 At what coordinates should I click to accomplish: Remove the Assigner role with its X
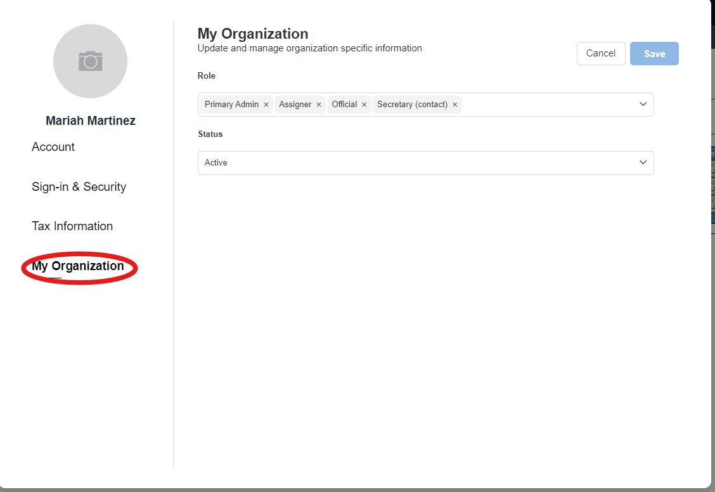[319, 105]
